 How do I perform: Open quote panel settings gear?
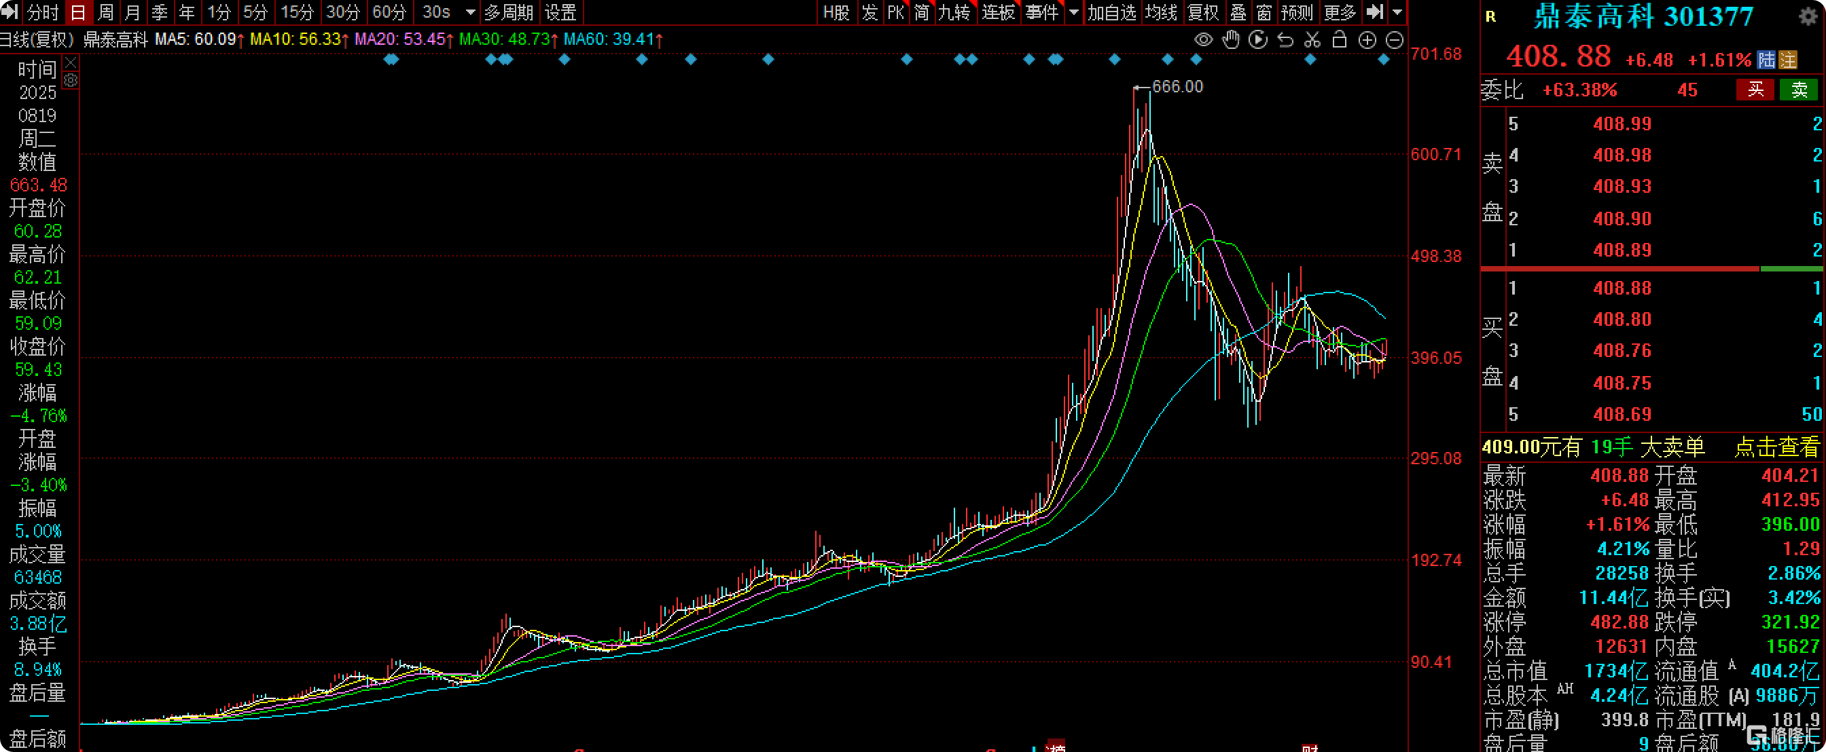1808,16
